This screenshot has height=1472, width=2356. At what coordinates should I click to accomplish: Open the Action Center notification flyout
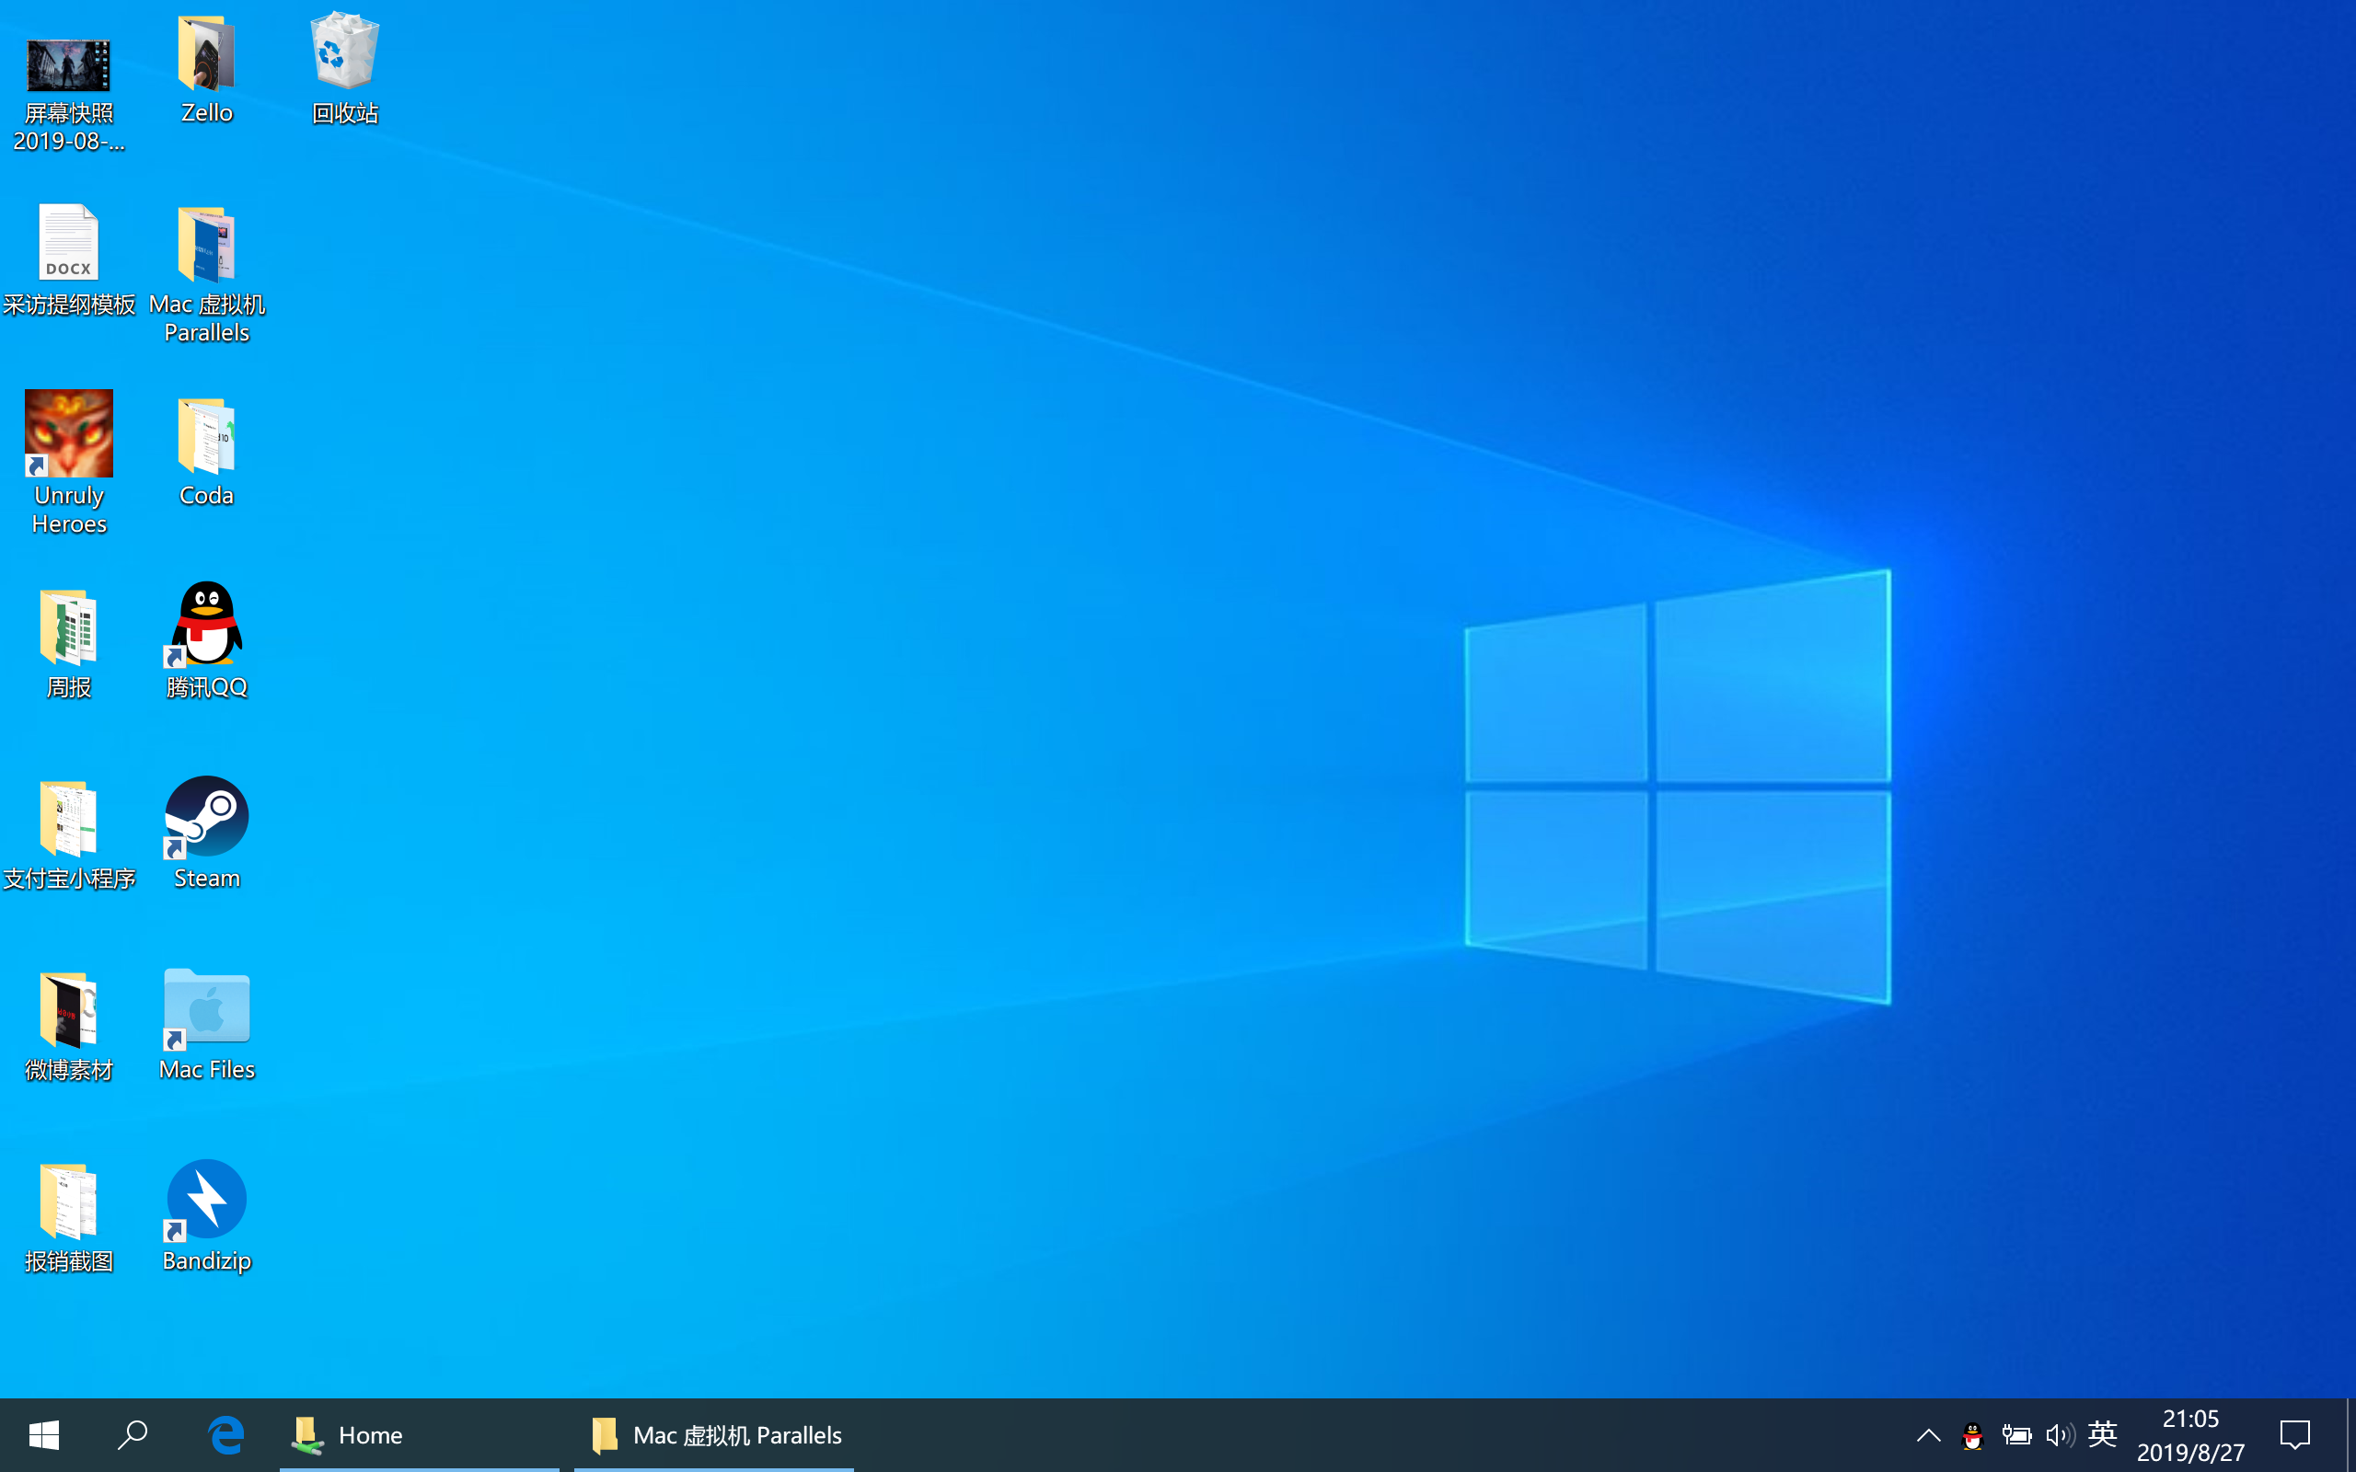click(x=2294, y=1434)
